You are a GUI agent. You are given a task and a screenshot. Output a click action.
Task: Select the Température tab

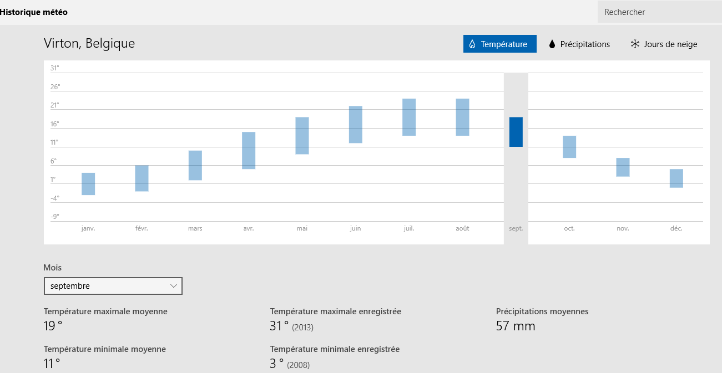500,44
